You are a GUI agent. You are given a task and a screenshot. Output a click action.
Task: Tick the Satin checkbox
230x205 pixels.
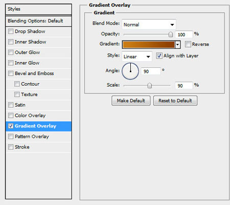pyautogui.click(x=11, y=105)
